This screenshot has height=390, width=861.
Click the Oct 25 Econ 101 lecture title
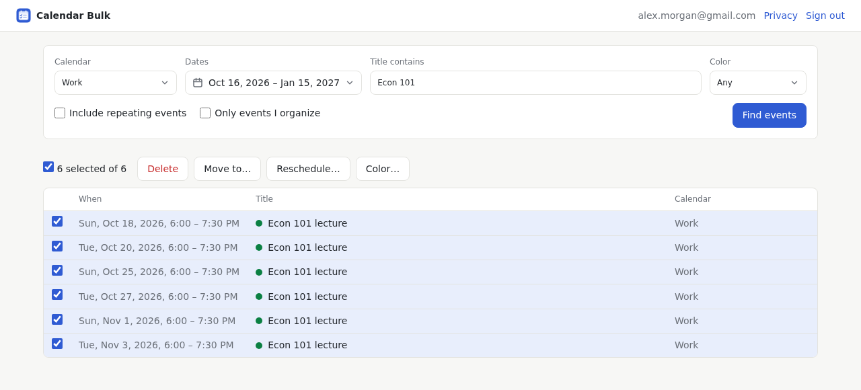coord(307,272)
